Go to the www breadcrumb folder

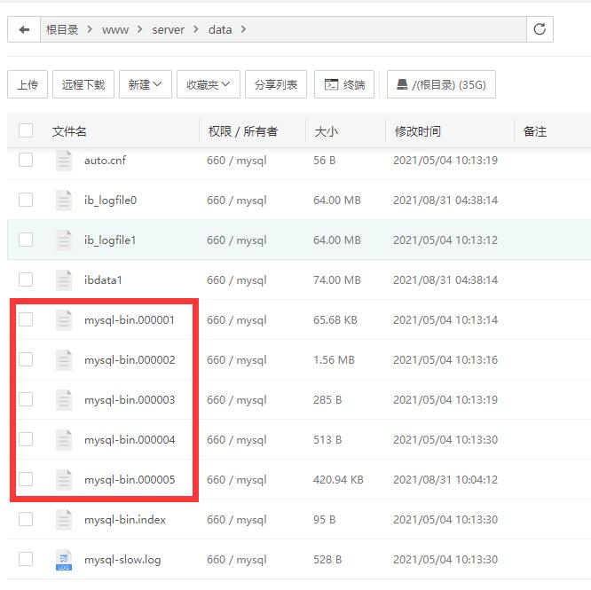[115, 29]
